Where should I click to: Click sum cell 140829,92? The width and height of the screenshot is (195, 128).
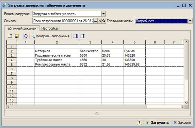(134, 65)
